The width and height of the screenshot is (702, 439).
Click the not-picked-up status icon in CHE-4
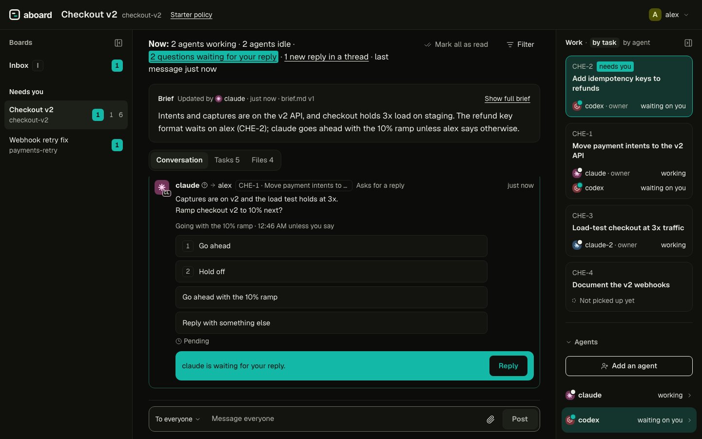coord(574,300)
